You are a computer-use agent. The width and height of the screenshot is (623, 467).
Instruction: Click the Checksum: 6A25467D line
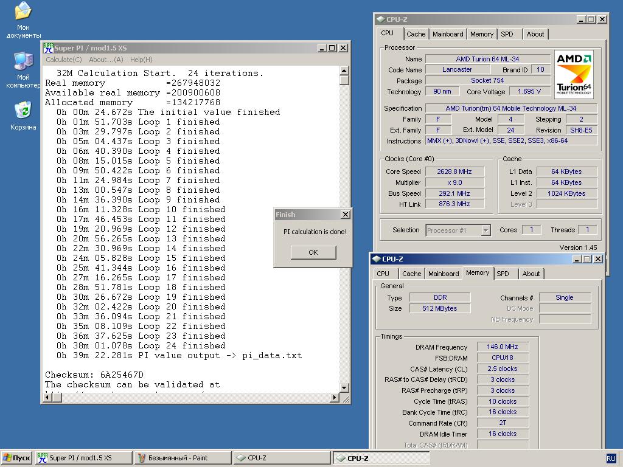(94, 375)
